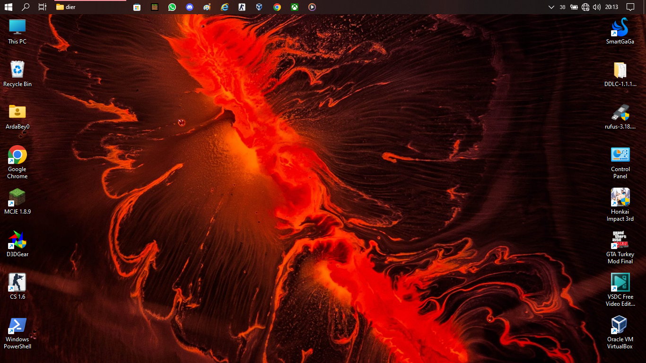Select the GTA Turkey Mod Final shortcut
Screen dimensions: 646x363
tap(620, 247)
